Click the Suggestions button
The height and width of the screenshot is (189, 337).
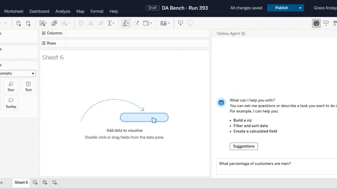244,146
